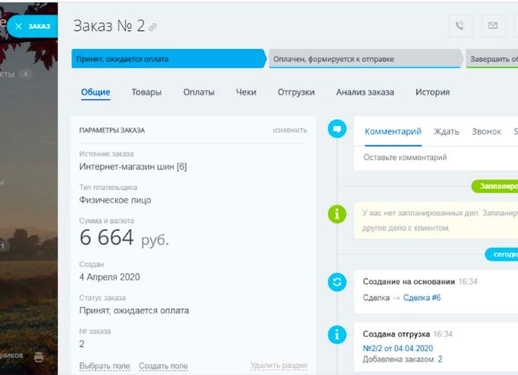Screen dimensions: 518x375
Task: Click the creation date '4 Апреля 2020'
Action: pos(109,277)
